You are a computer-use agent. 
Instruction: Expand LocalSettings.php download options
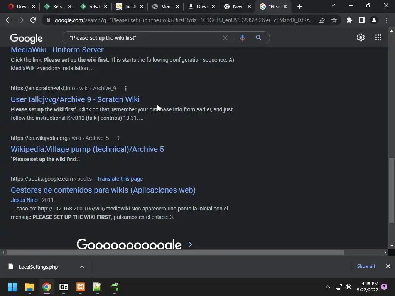click(82, 267)
